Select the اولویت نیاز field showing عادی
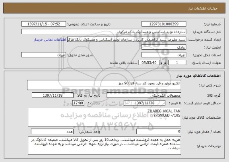This screenshot has width=229, height=162. point(164,47)
